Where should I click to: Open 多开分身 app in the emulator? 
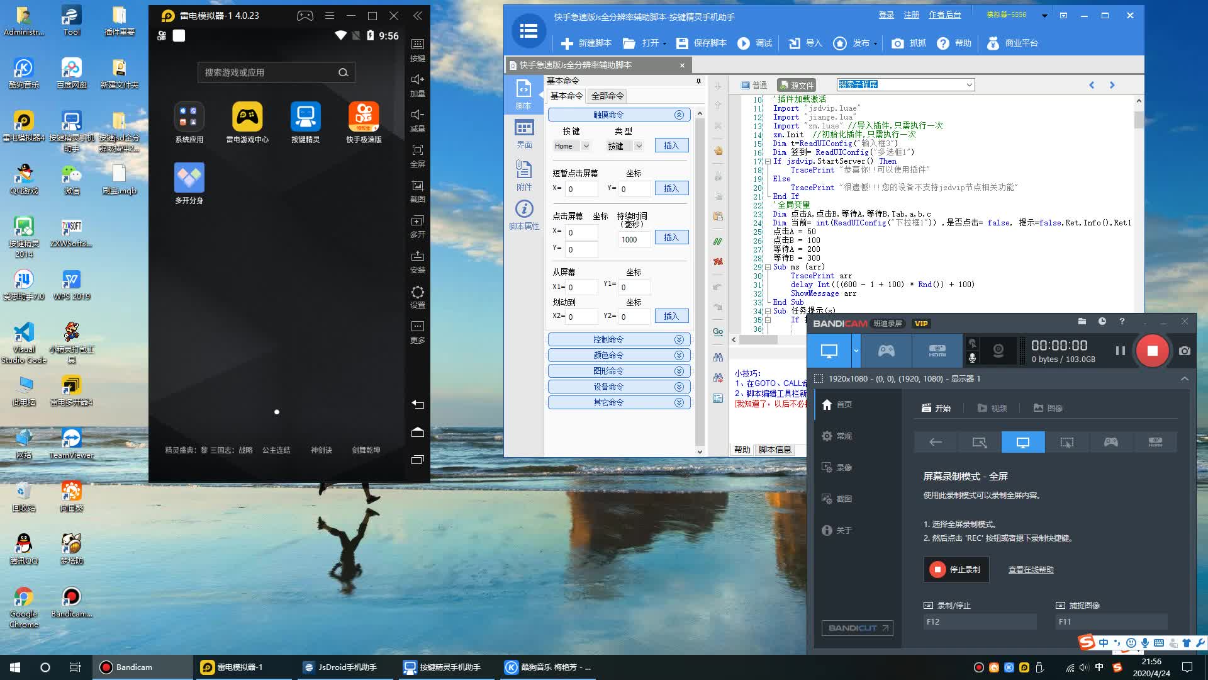tap(189, 178)
